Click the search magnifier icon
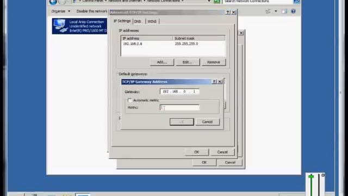The width and height of the screenshot is (348, 196). coord(296,2)
